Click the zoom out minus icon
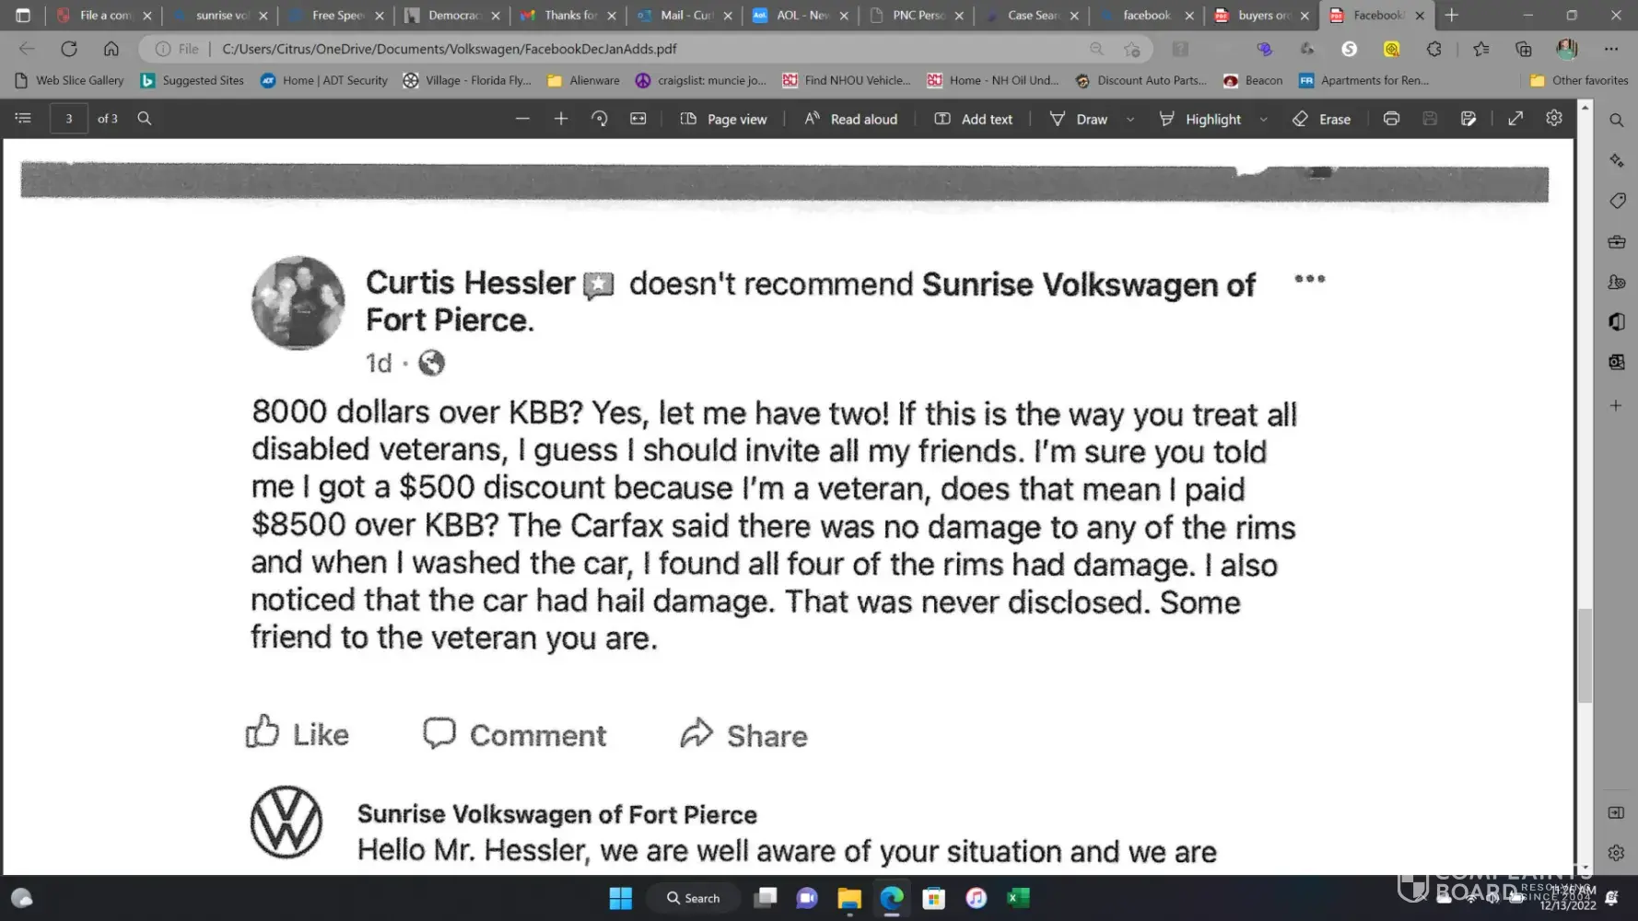The height and width of the screenshot is (921, 1638). point(522,119)
